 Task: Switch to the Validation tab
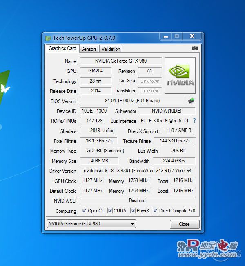111,49
